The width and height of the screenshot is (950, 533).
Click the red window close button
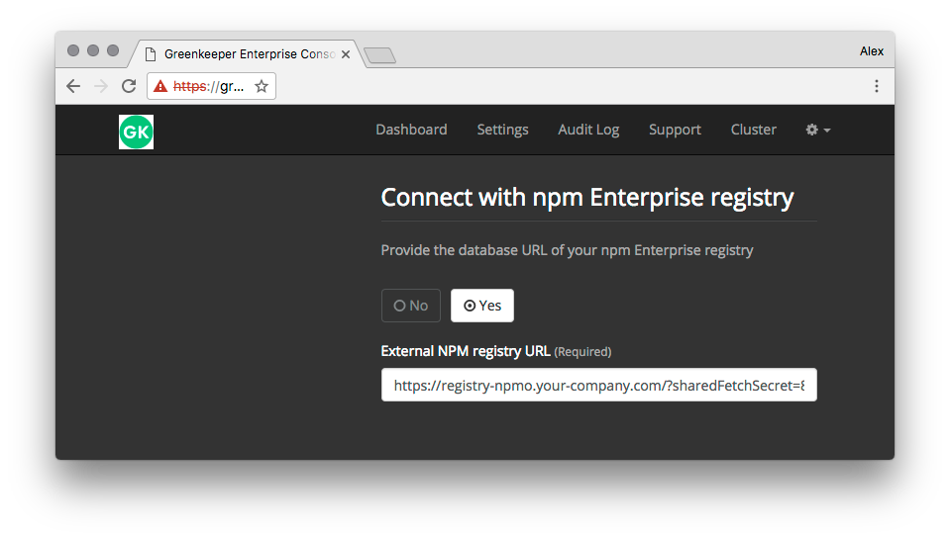pos(73,50)
